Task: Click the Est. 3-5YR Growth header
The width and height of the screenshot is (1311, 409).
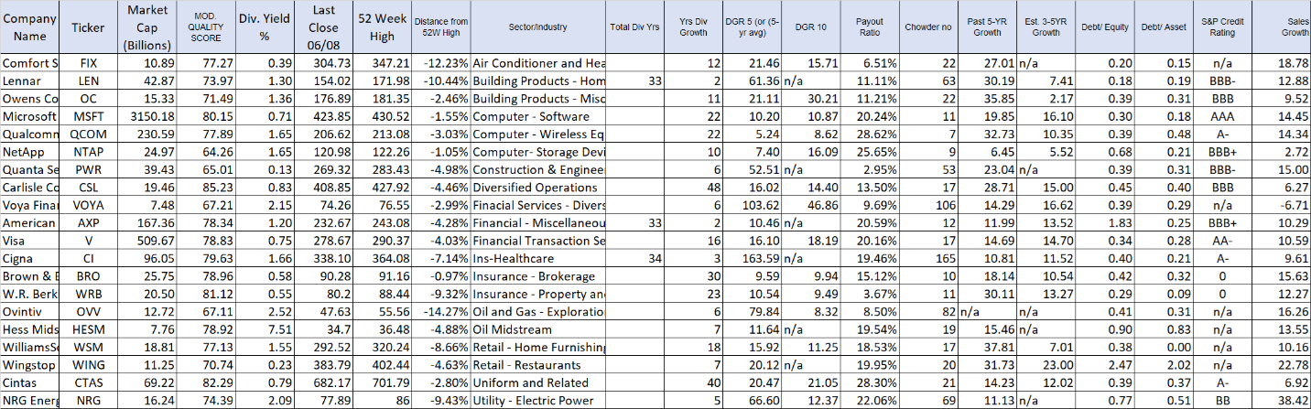Action: pyautogui.click(x=1045, y=27)
